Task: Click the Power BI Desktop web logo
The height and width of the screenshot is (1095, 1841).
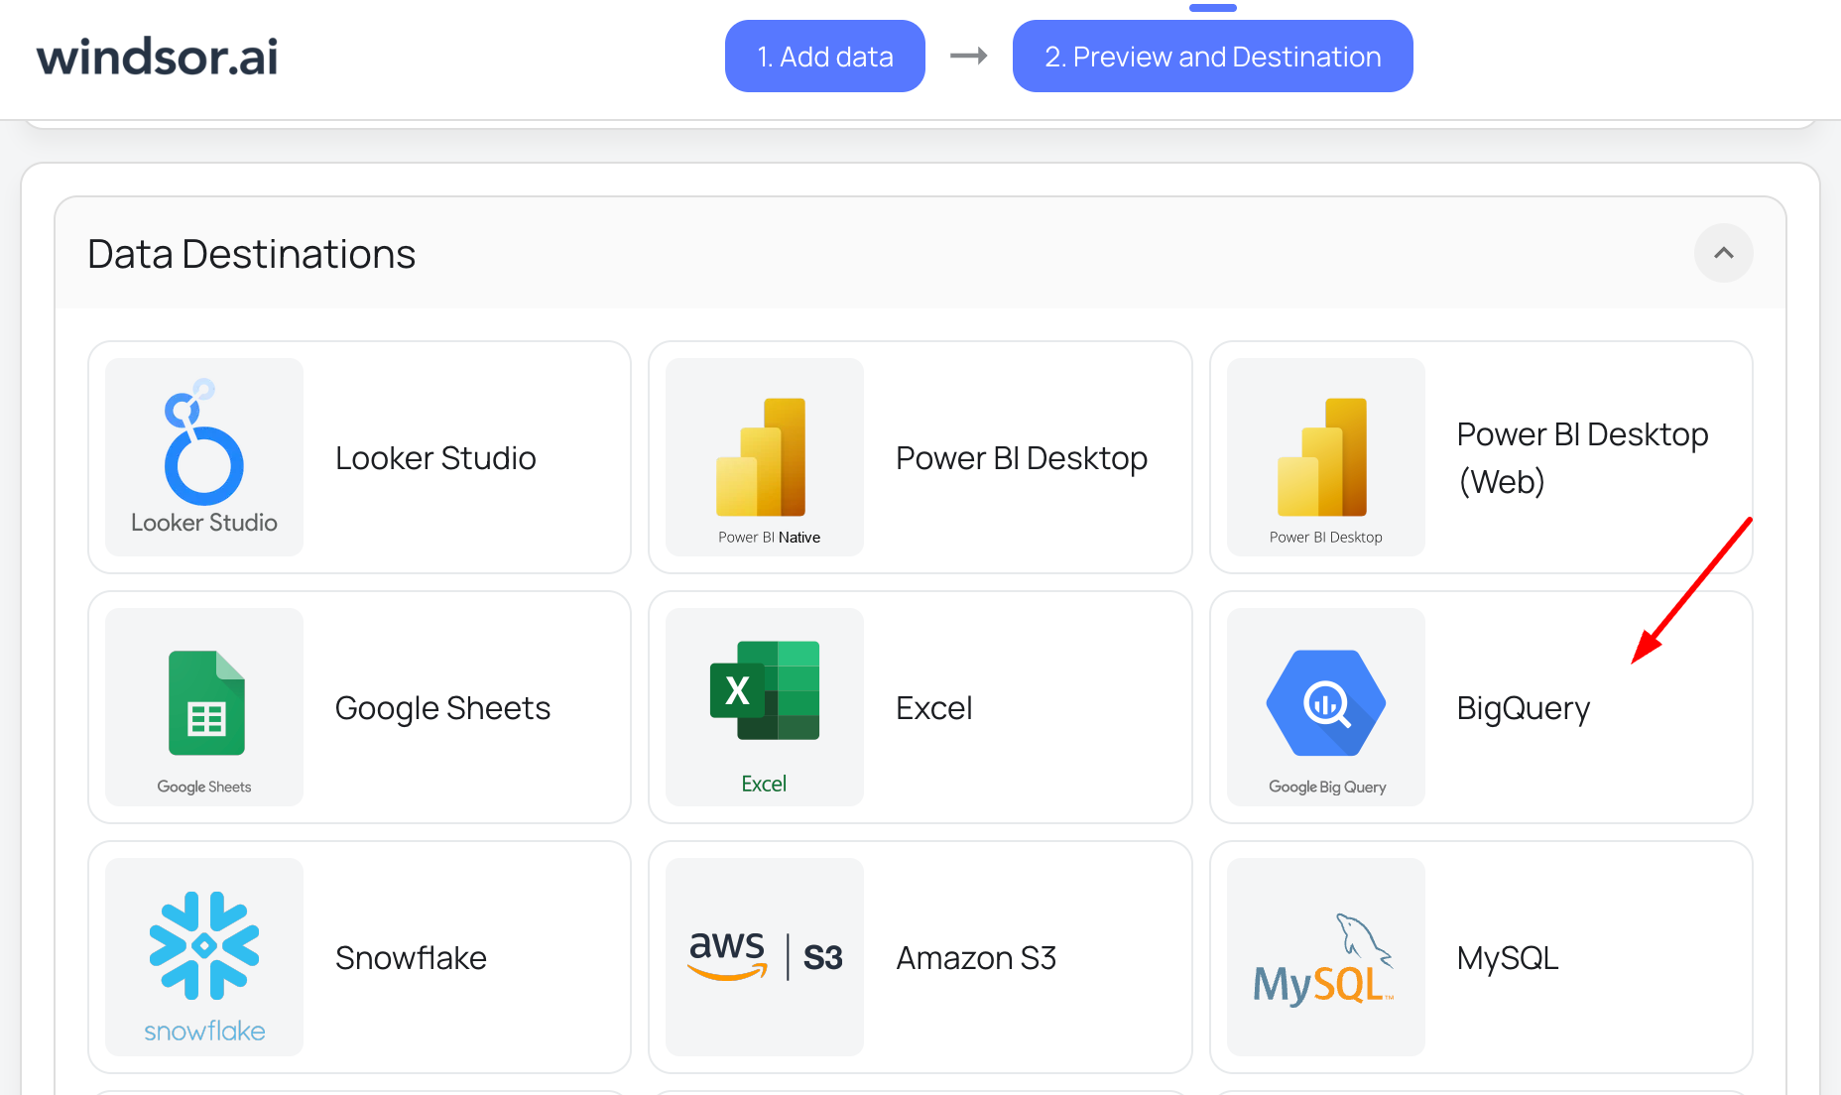Action: 1326,457
